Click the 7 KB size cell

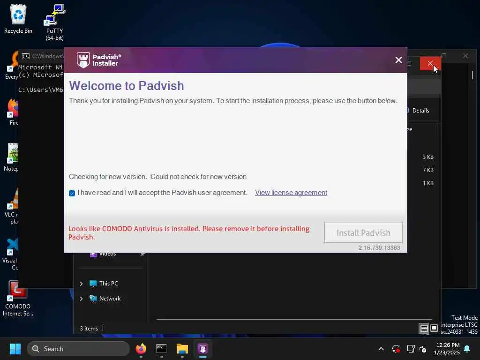(x=427, y=170)
